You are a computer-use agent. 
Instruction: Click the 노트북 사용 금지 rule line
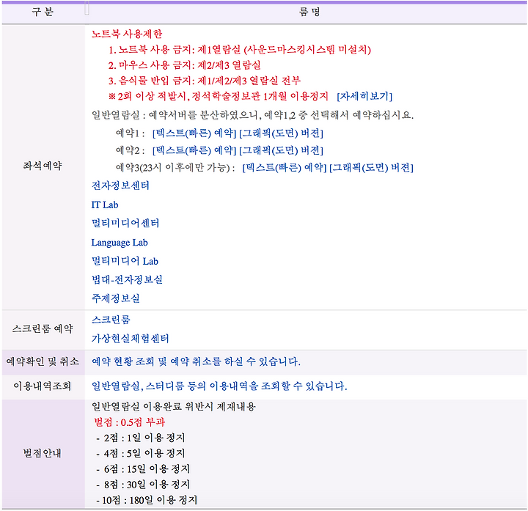tap(240, 50)
